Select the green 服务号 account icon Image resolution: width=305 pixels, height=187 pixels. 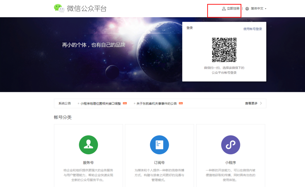pyautogui.click(x=88, y=145)
